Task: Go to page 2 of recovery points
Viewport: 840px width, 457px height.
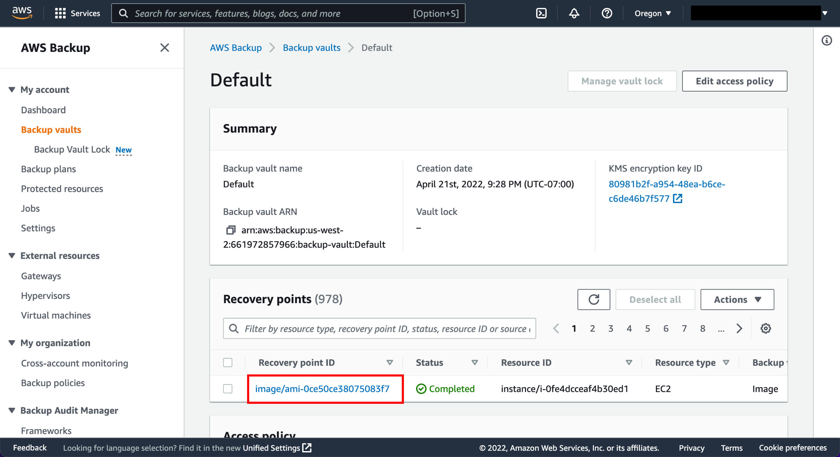Action: (x=592, y=328)
